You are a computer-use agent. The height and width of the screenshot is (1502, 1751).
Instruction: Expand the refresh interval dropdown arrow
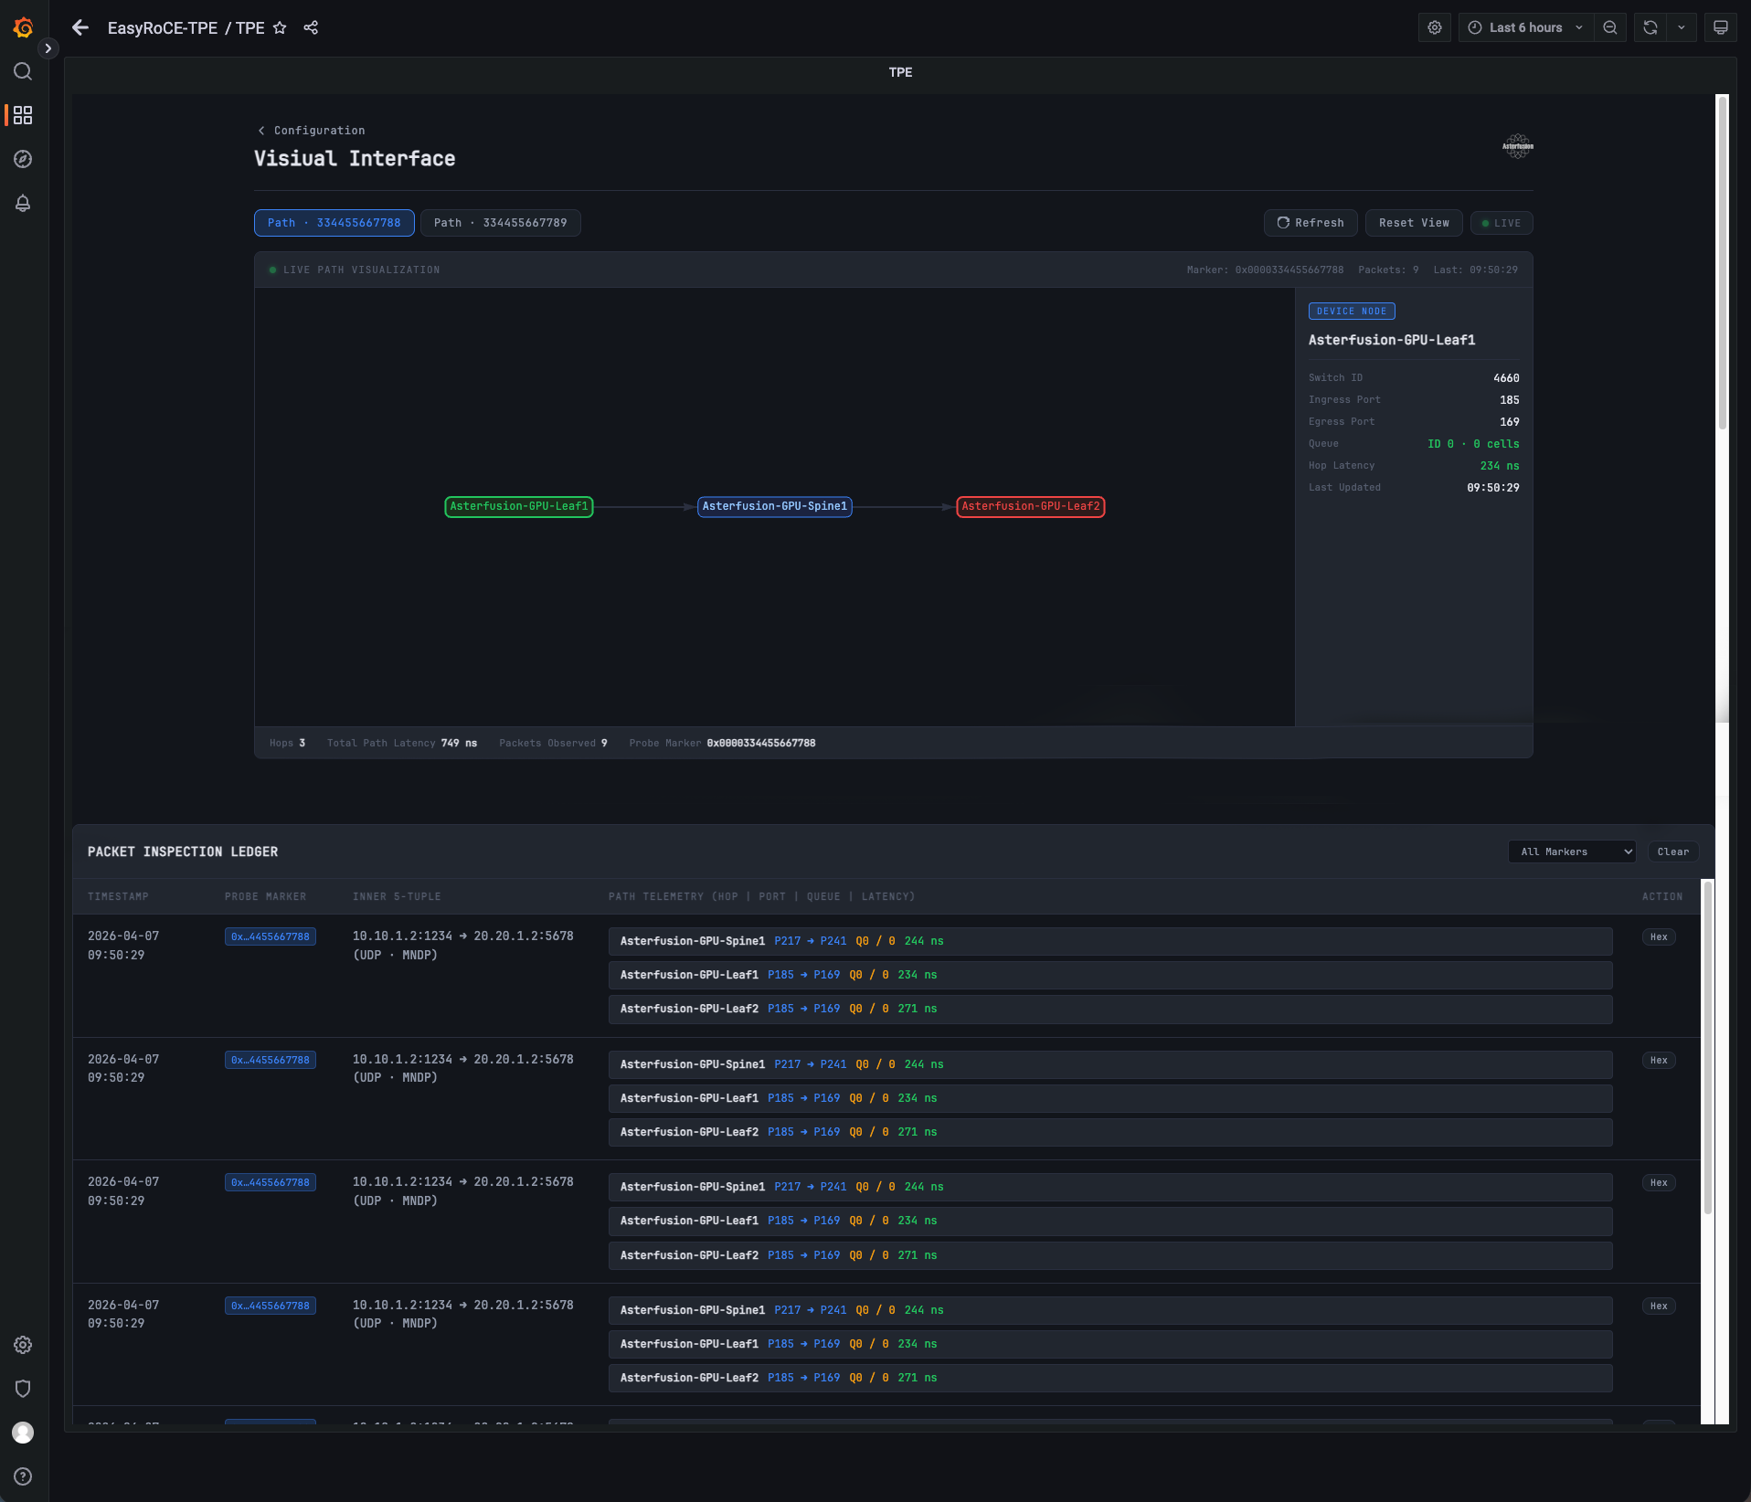pyautogui.click(x=1682, y=27)
